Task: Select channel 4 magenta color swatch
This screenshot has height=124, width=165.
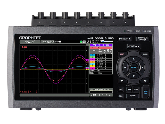Action: pyautogui.click(x=92, y=59)
